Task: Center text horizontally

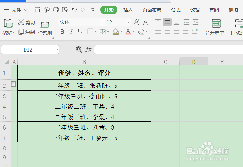Action: [x=167, y=31]
